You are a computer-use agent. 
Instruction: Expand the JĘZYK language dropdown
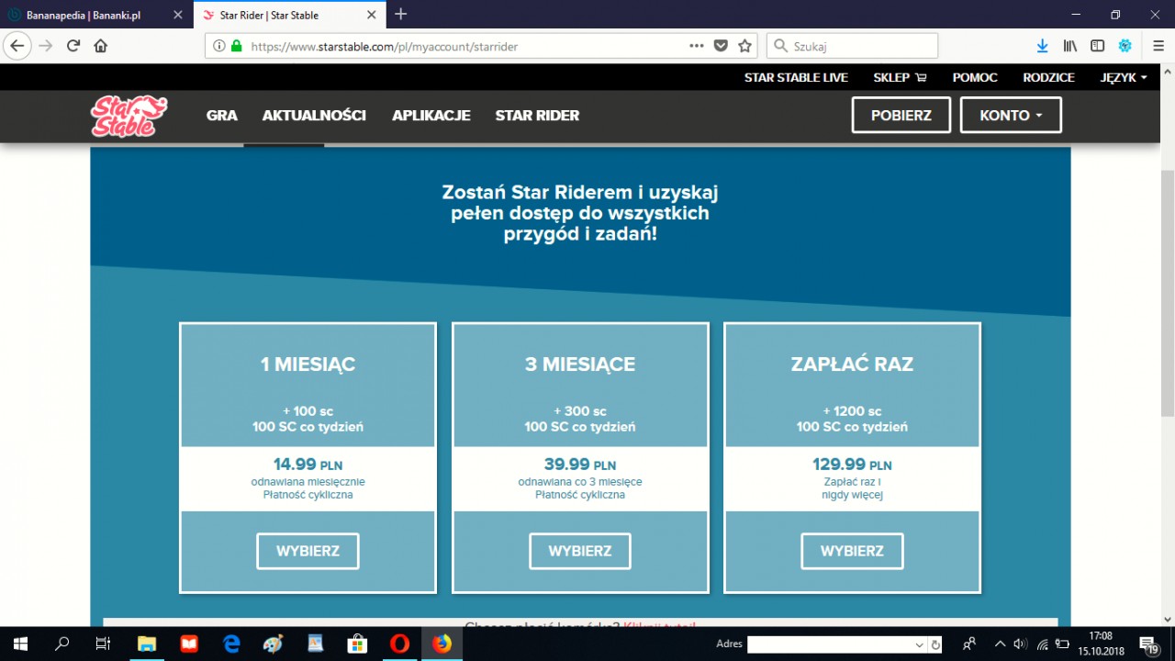[1124, 77]
